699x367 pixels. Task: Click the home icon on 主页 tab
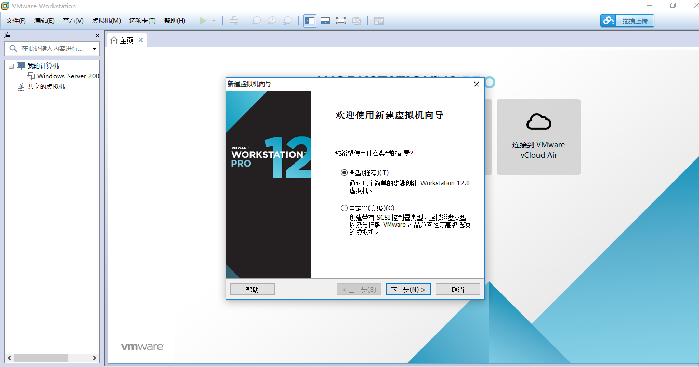[x=114, y=40]
